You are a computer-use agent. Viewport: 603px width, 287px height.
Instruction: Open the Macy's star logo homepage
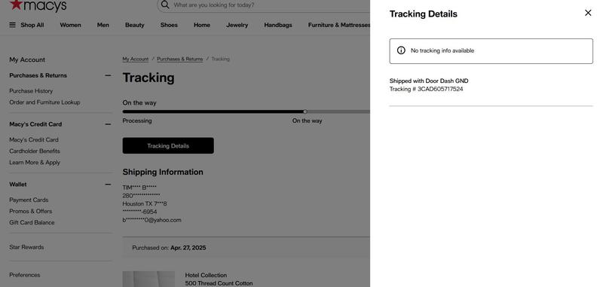[x=38, y=5]
